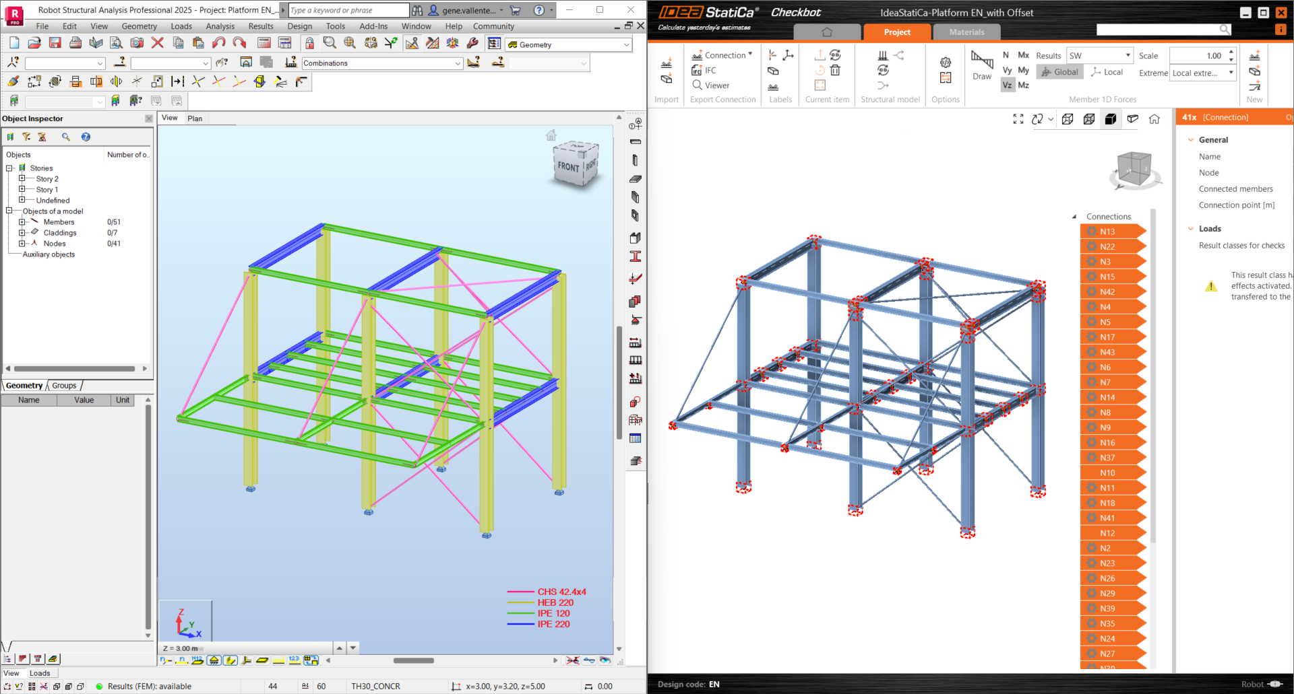Switch to the Materials tab
1294x694 pixels.
966,32
